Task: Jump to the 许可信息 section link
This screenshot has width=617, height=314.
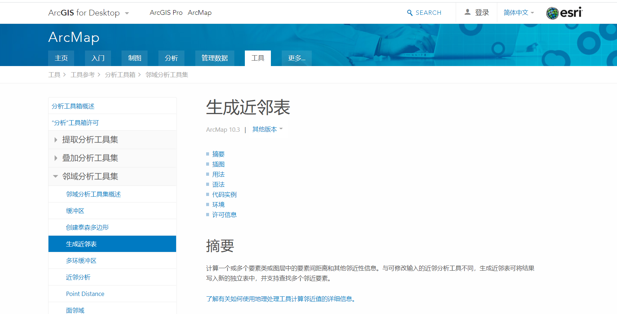Action: [x=224, y=215]
